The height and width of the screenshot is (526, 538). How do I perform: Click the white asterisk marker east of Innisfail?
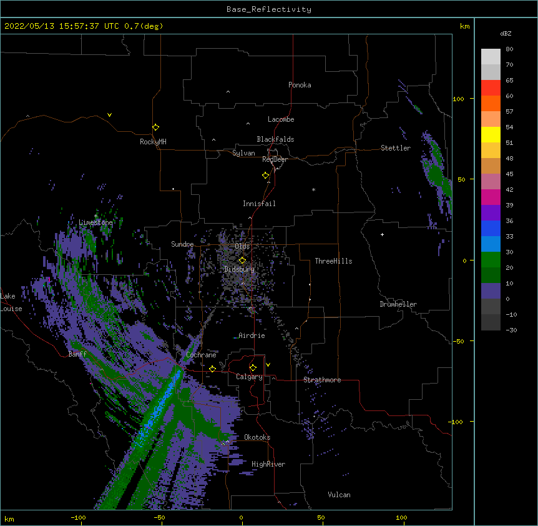tap(313, 189)
